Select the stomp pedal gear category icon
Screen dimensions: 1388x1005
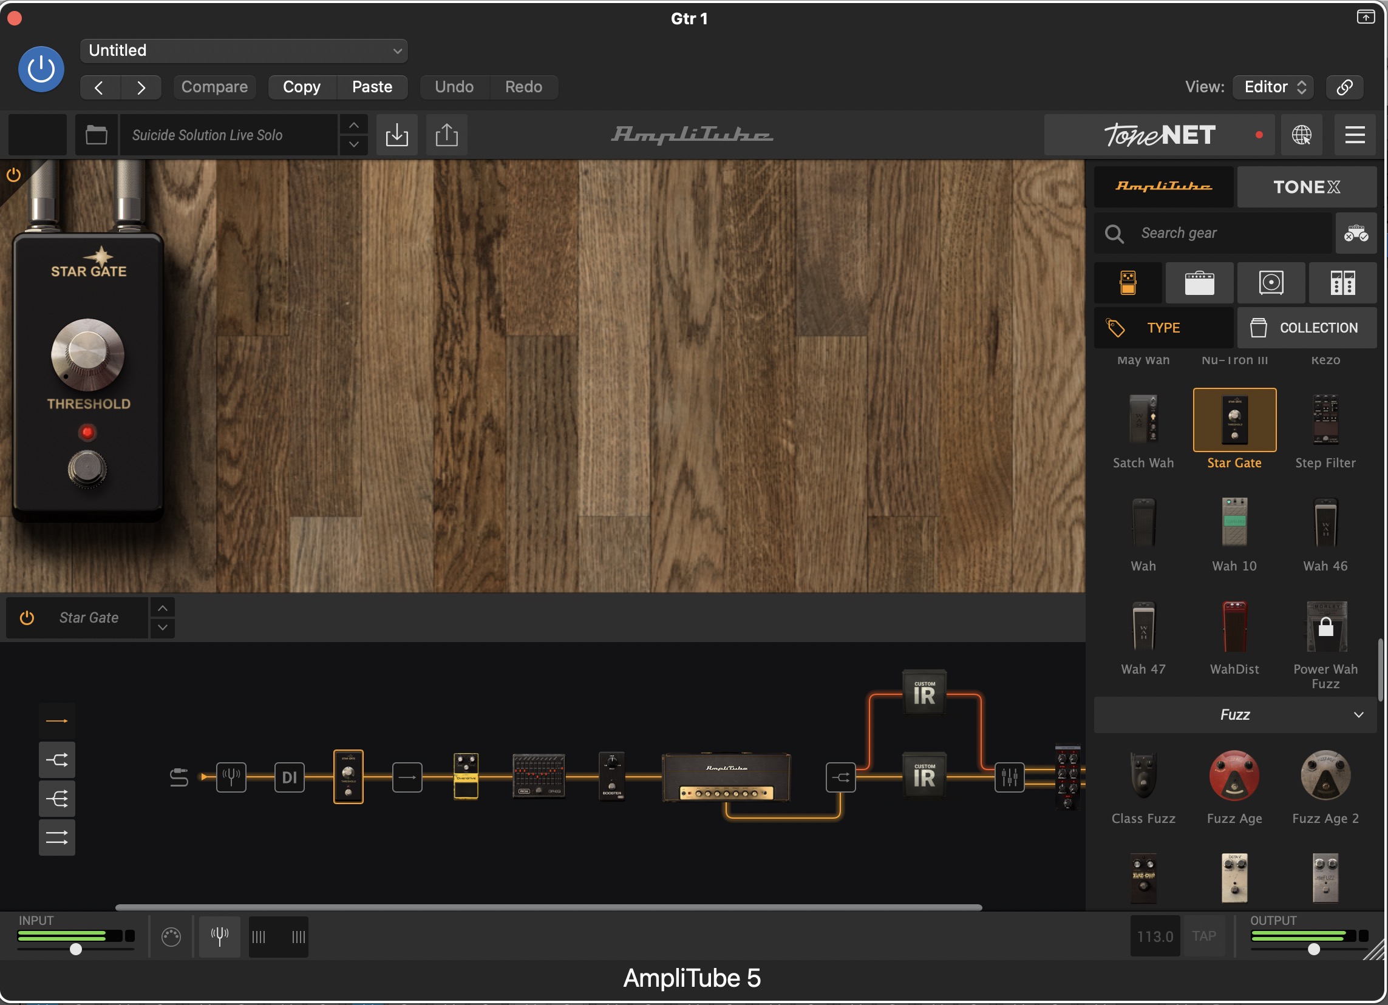pyautogui.click(x=1128, y=283)
